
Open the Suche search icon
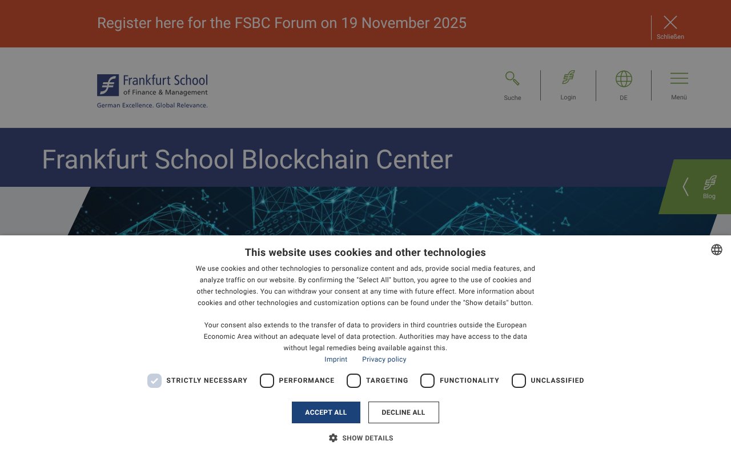point(512,78)
